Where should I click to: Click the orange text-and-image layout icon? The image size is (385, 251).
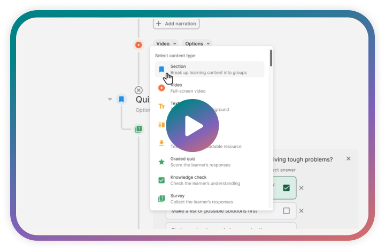[x=161, y=125]
